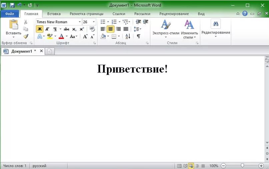The height and width of the screenshot is (169, 269).
Task: Open line spacing dropdown
Action: [137, 29]
